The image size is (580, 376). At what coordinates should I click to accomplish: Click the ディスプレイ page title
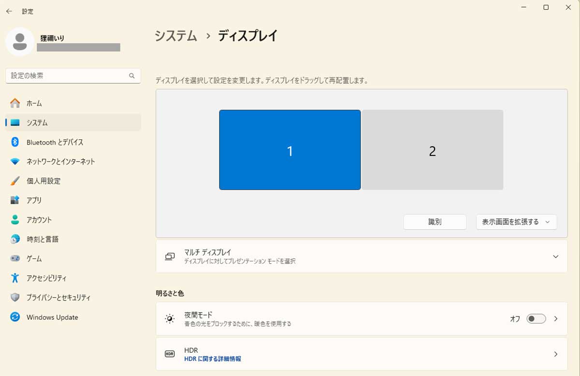tap(248, 36)
